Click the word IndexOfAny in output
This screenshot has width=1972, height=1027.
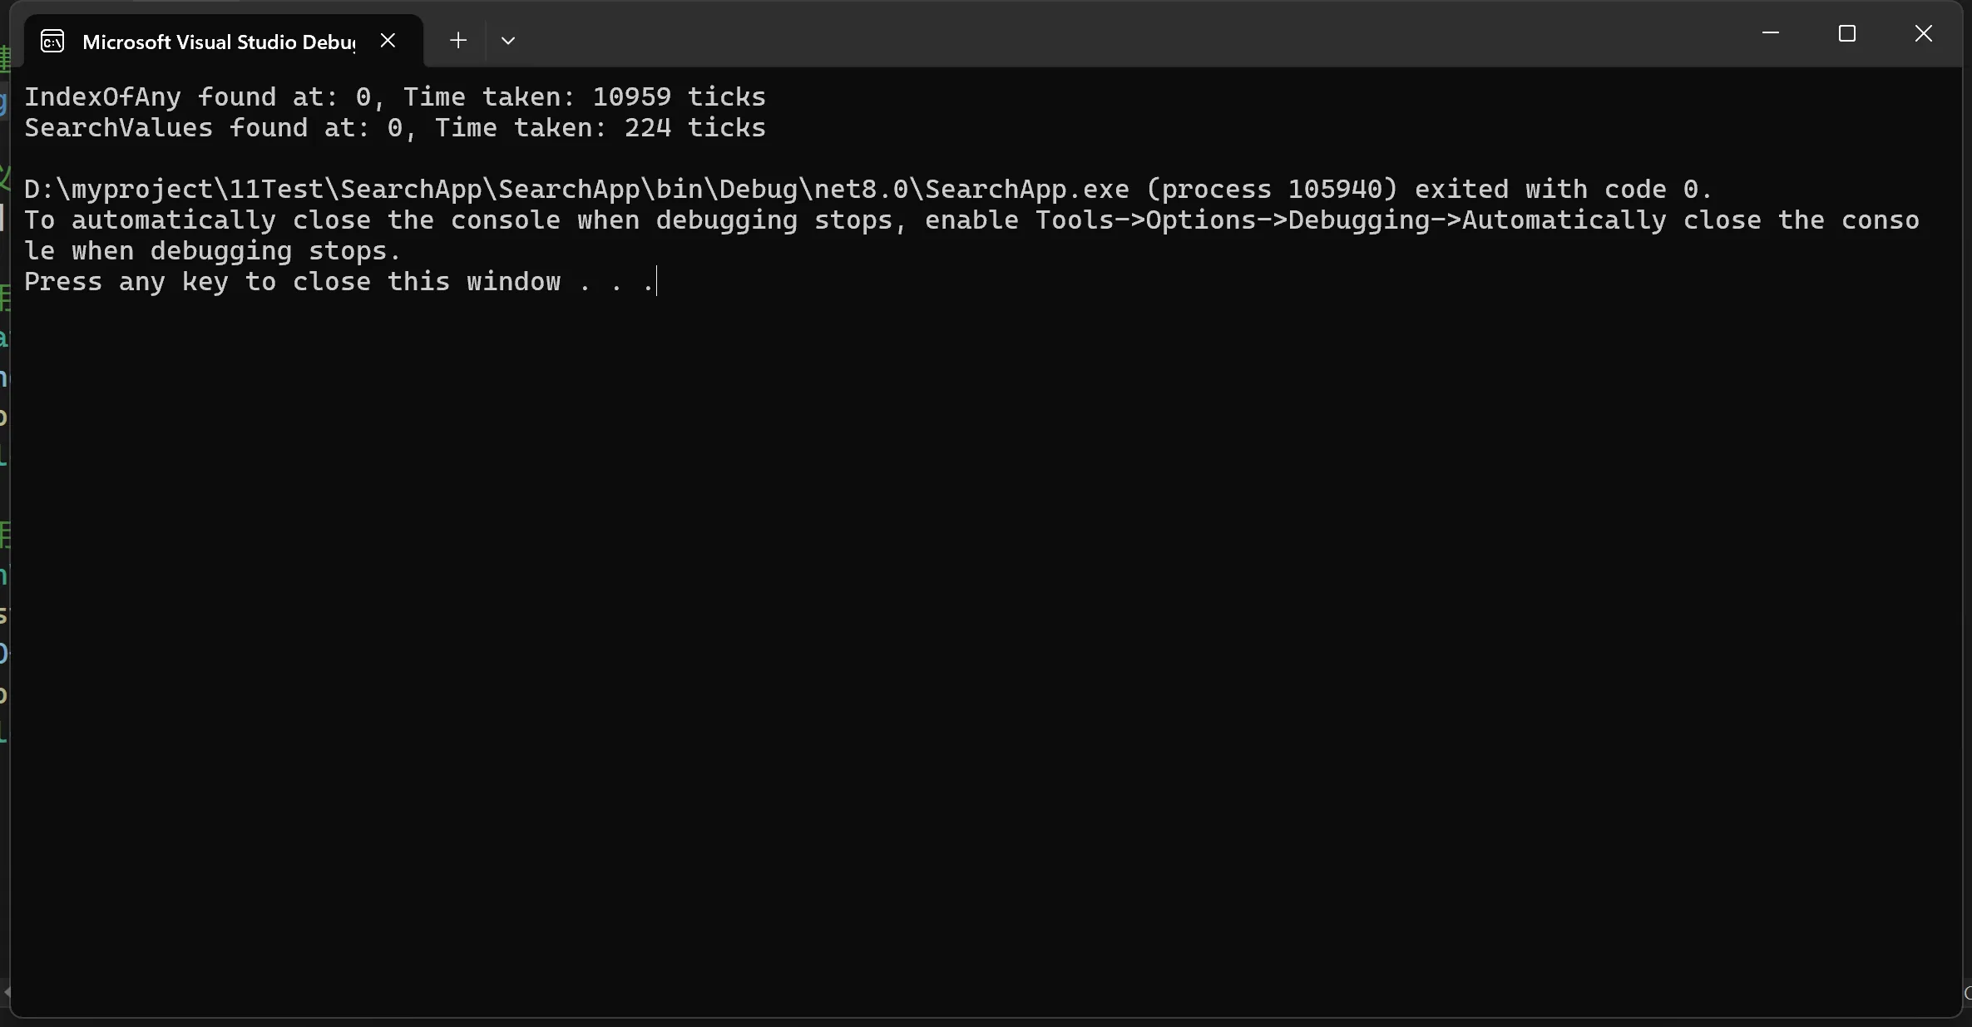(102, 97)
